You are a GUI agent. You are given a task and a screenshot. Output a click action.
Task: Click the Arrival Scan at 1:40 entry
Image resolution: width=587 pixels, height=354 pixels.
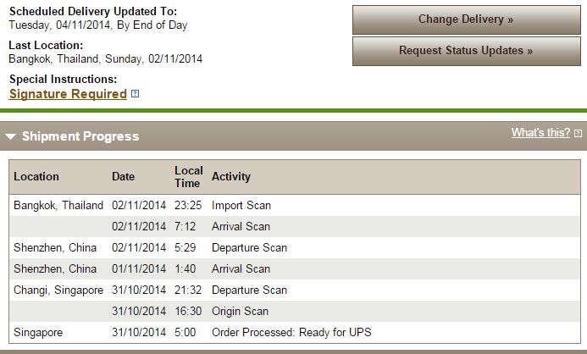click(x=241, y=268)
